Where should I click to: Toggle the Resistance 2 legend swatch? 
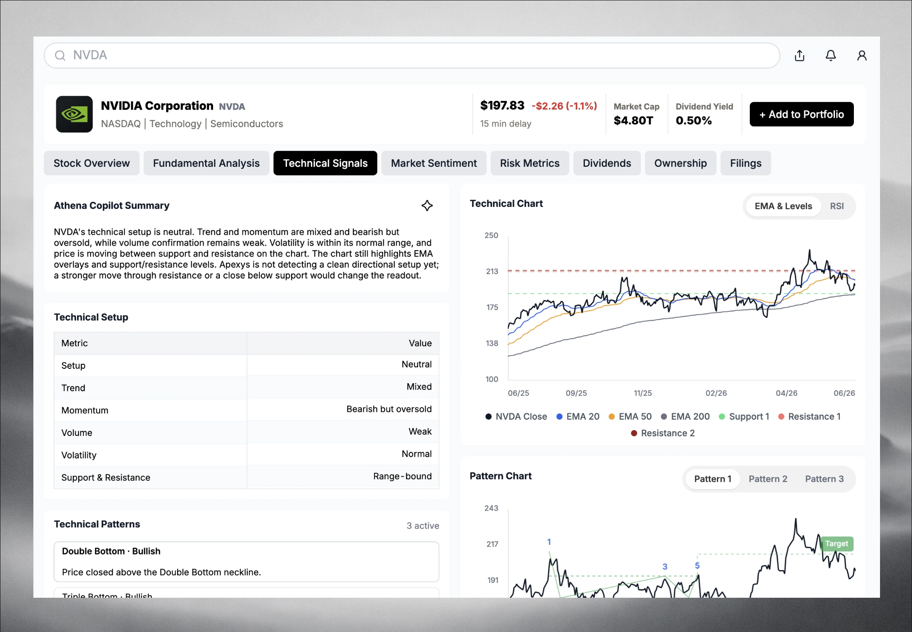point(634,433)
